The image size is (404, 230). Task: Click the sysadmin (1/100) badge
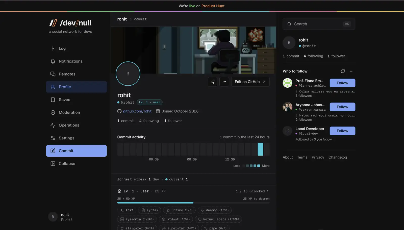[x=137, y=219]
